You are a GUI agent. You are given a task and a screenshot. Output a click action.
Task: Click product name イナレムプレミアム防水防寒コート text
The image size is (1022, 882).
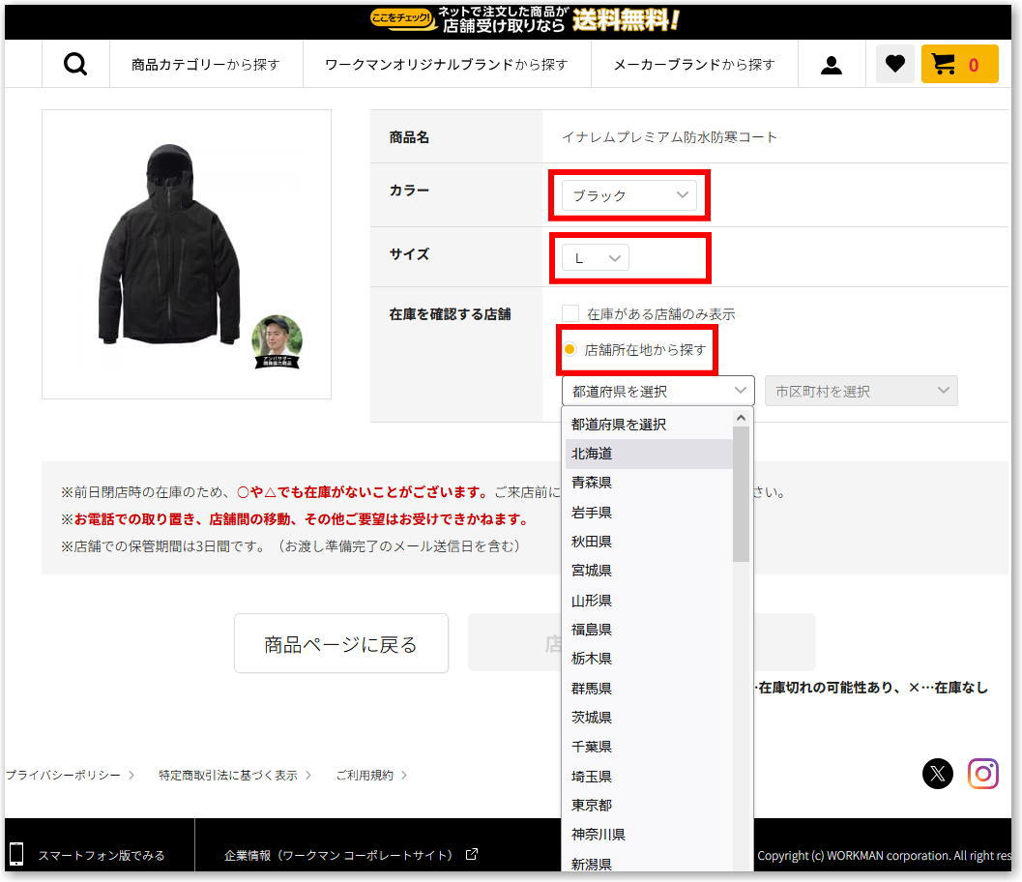click(669, 137)
